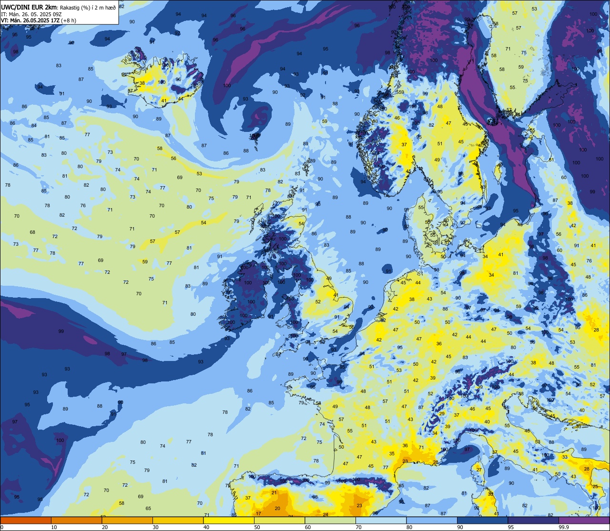Click the dark red-orange 0–10 legend swatch
The width and height of the screenshot is (610, 531).
click(26, 520)
